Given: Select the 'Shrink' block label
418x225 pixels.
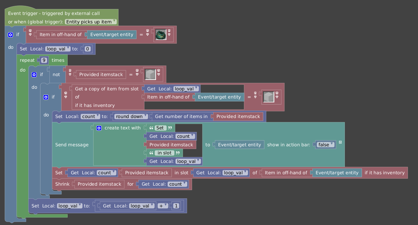Looking at the screenshot, I should coord(62,184).
